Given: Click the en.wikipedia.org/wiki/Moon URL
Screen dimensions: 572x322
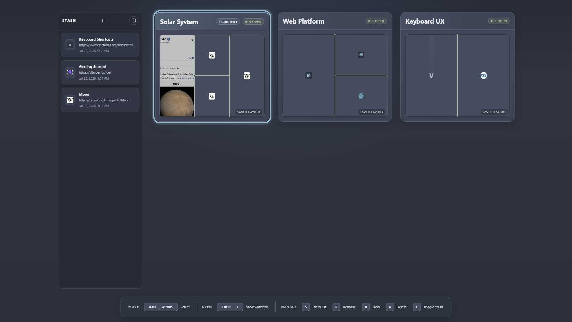Looking at the screenshot, I should [x=104, y=100].
